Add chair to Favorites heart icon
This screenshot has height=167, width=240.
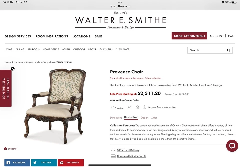112,107
